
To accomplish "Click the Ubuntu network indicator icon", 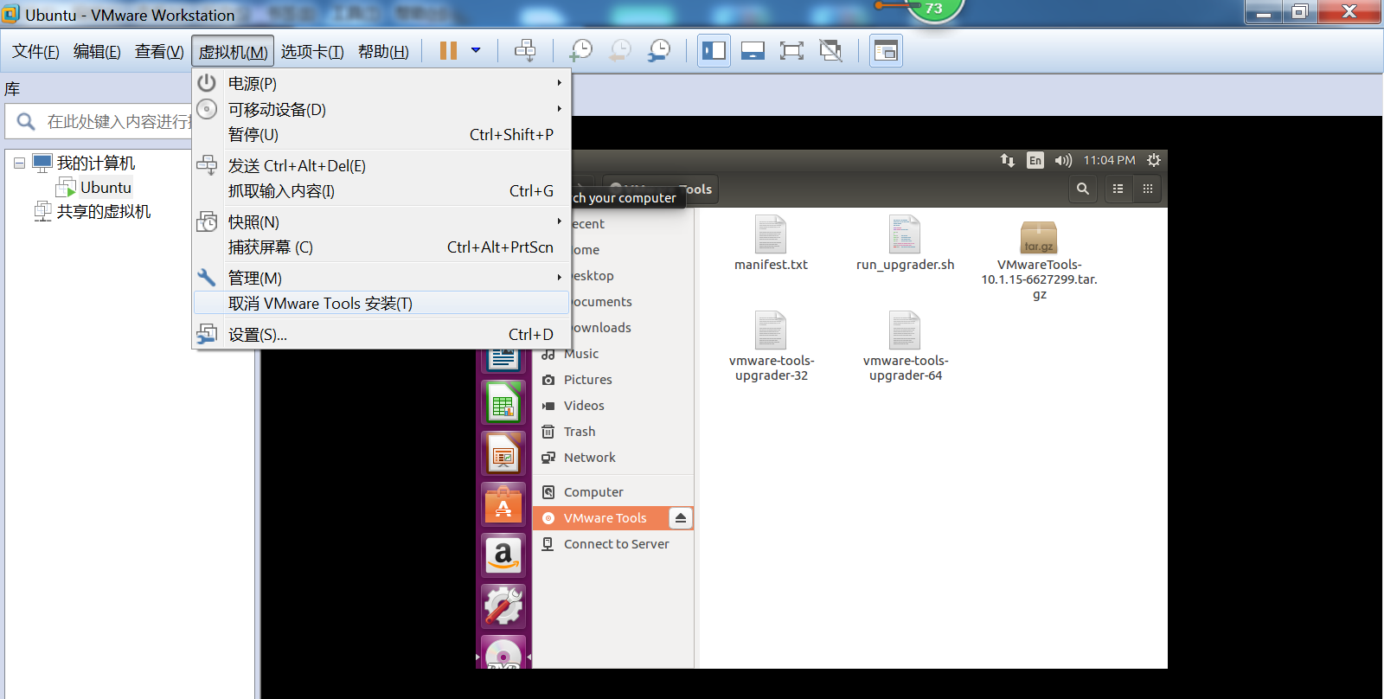I will [x=1008, y=160].
